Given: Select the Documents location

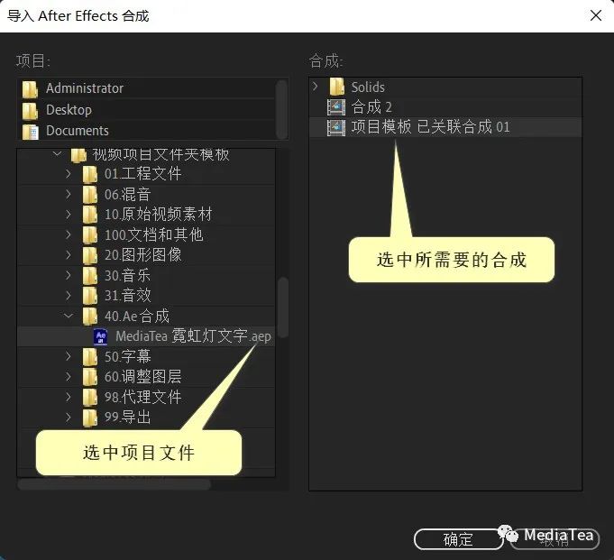Looking at the screenshot, I should click(146, 131).
